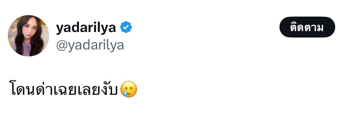This screenshot has width=350, height=121.
Task: Click the emoji at the tweet's end
Action: coord(128,90)
